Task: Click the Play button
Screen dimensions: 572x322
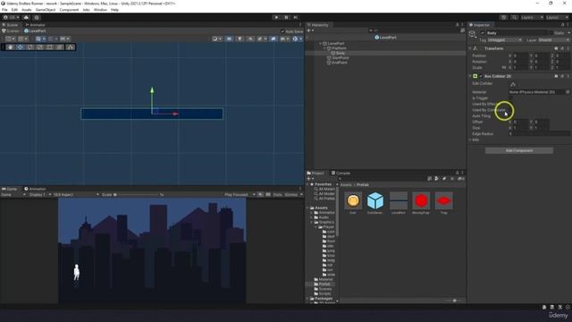Action: [276, 17]
